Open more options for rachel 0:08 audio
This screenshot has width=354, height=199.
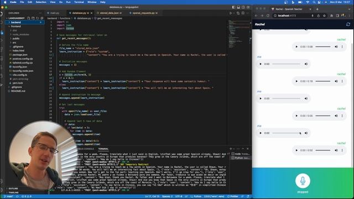click(342, 46)
